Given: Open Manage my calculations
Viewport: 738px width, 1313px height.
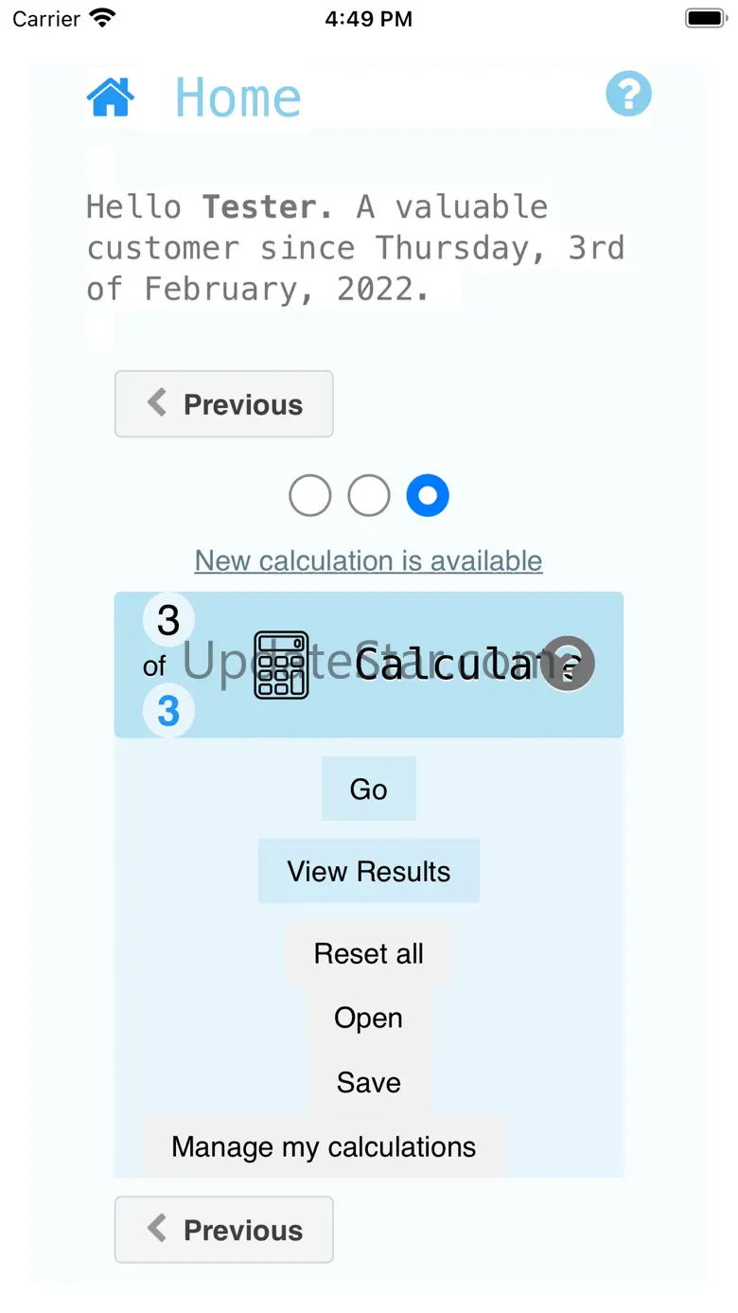Looking at the screenshot, I should [324, 1146].
